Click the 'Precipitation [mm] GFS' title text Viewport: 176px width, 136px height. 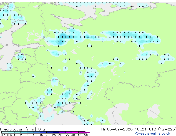coord(22,129)
